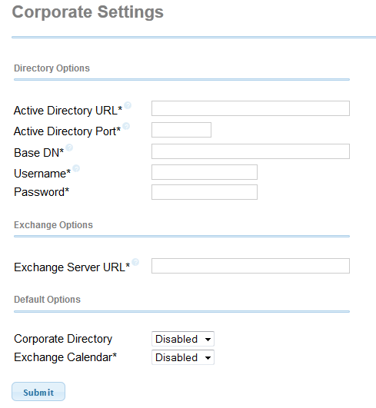The image size is (376, 408).
Task: Open help icon for Exchange Server URL
Action: (x=135, y=262)
